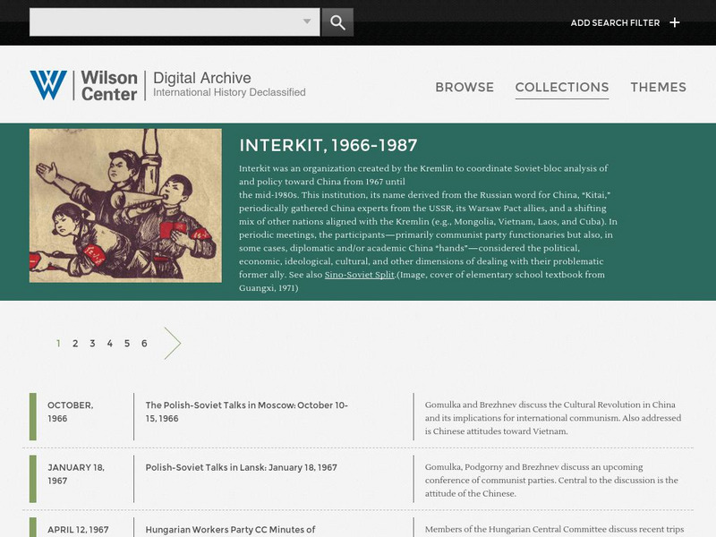Go to results page 1
The height and width of the screenshot is (537, 716).
[x=58, y=344]
